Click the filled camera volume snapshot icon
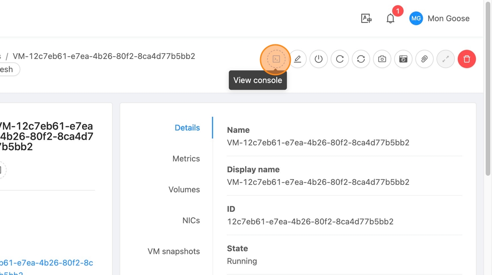492x275 pixels. point(403,59)
